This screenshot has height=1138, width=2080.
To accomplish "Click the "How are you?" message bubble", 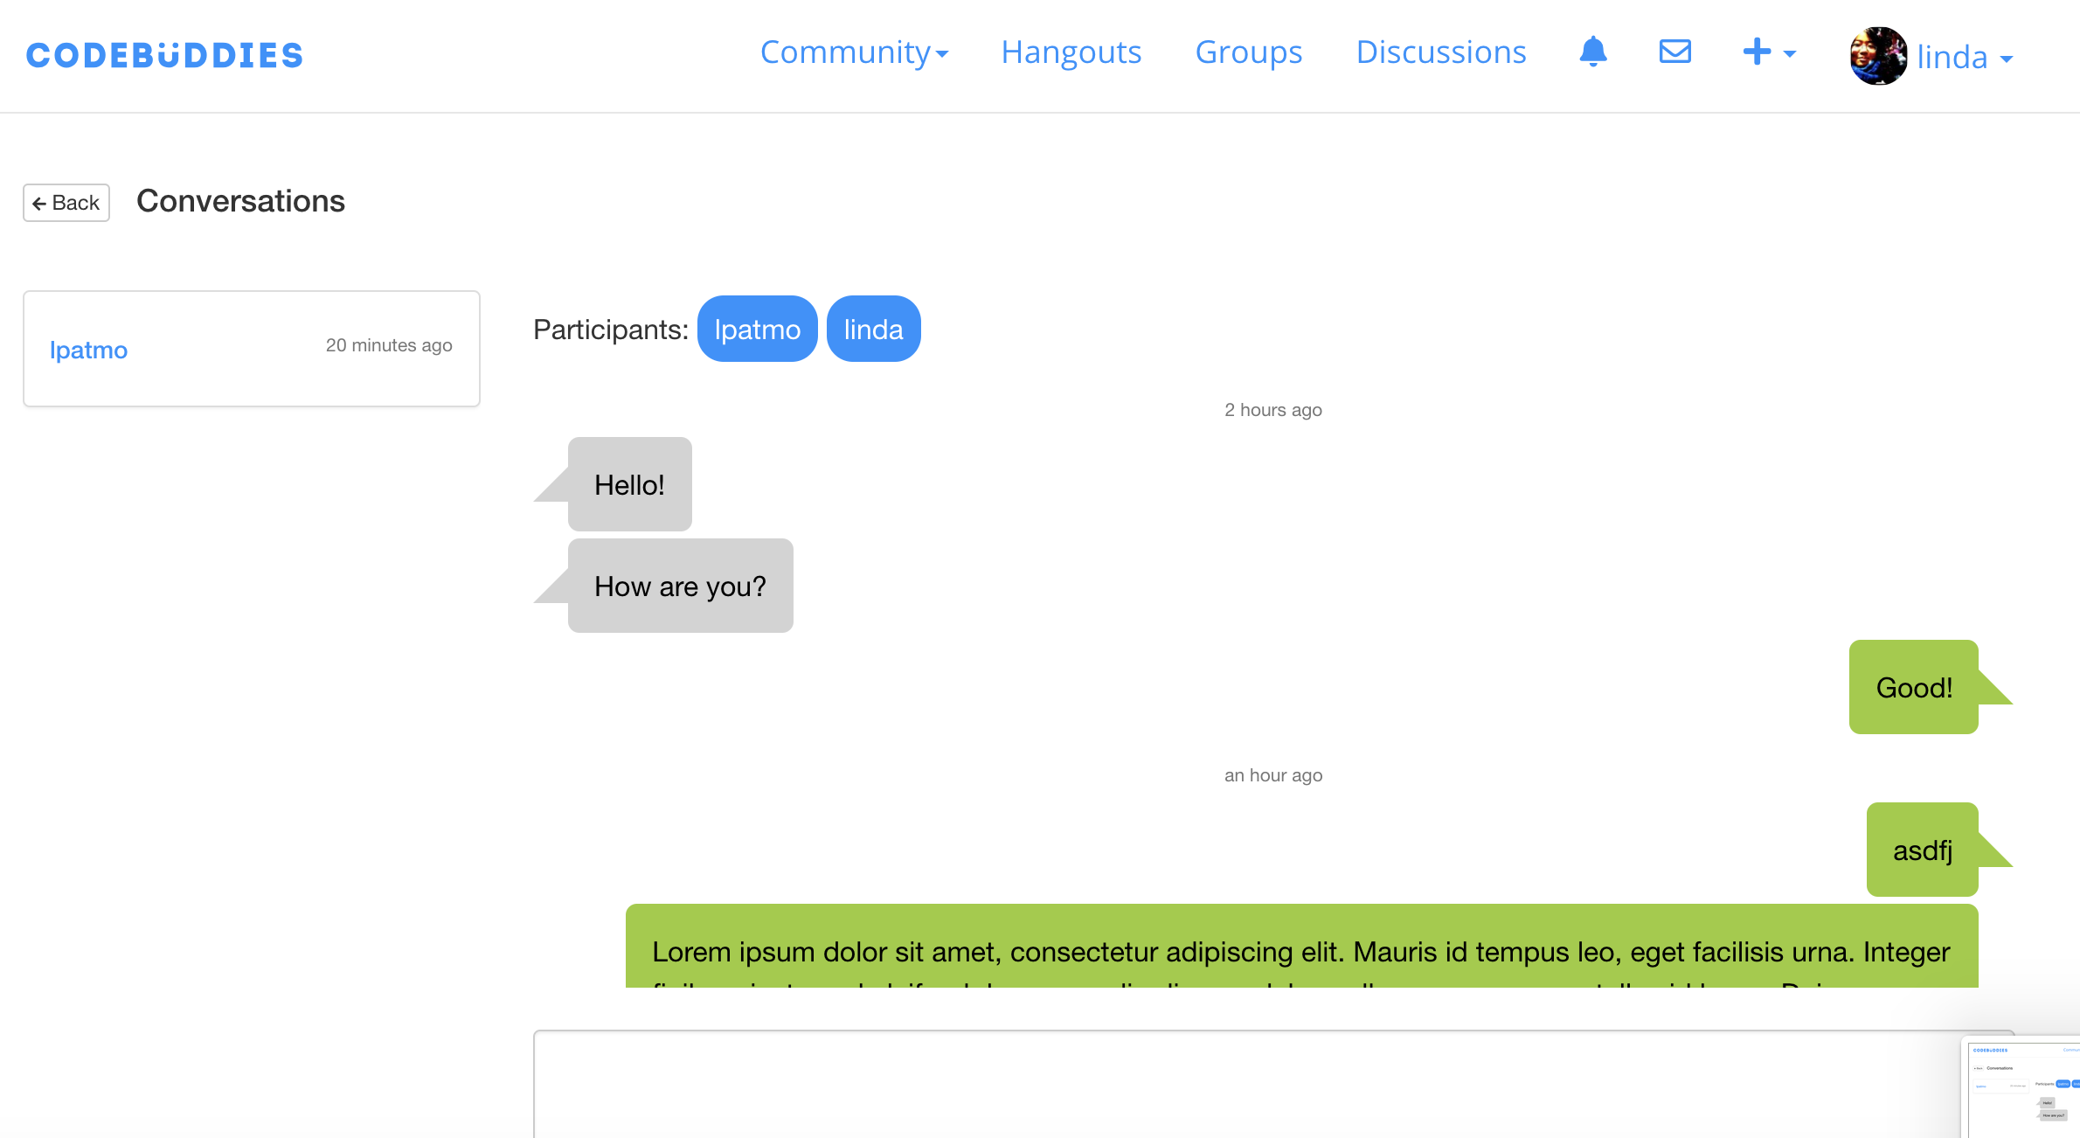I will coord(680,586).
